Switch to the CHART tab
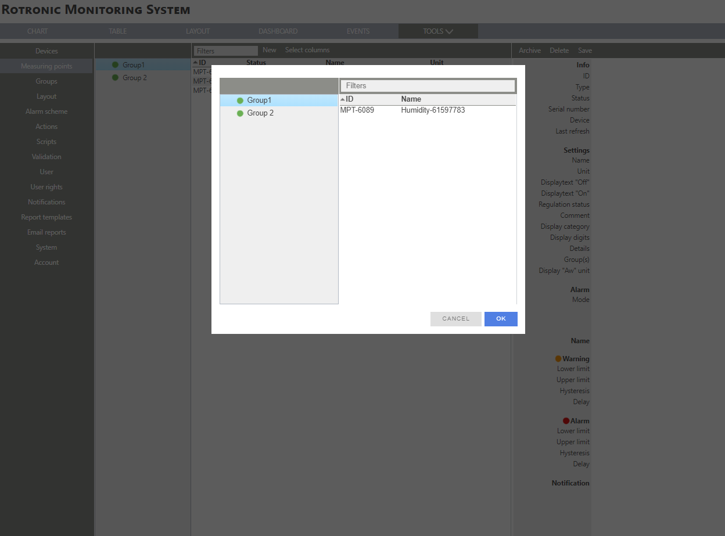The height and width of the screenshot is (536, 725). click(x=38, y=31)
